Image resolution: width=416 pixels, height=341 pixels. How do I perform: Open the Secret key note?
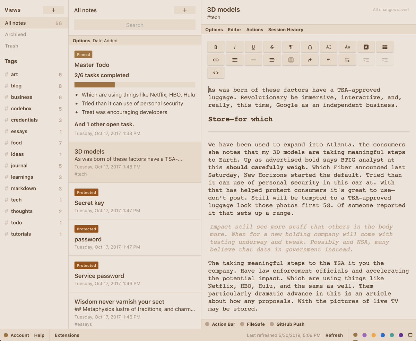pos(135,201)
